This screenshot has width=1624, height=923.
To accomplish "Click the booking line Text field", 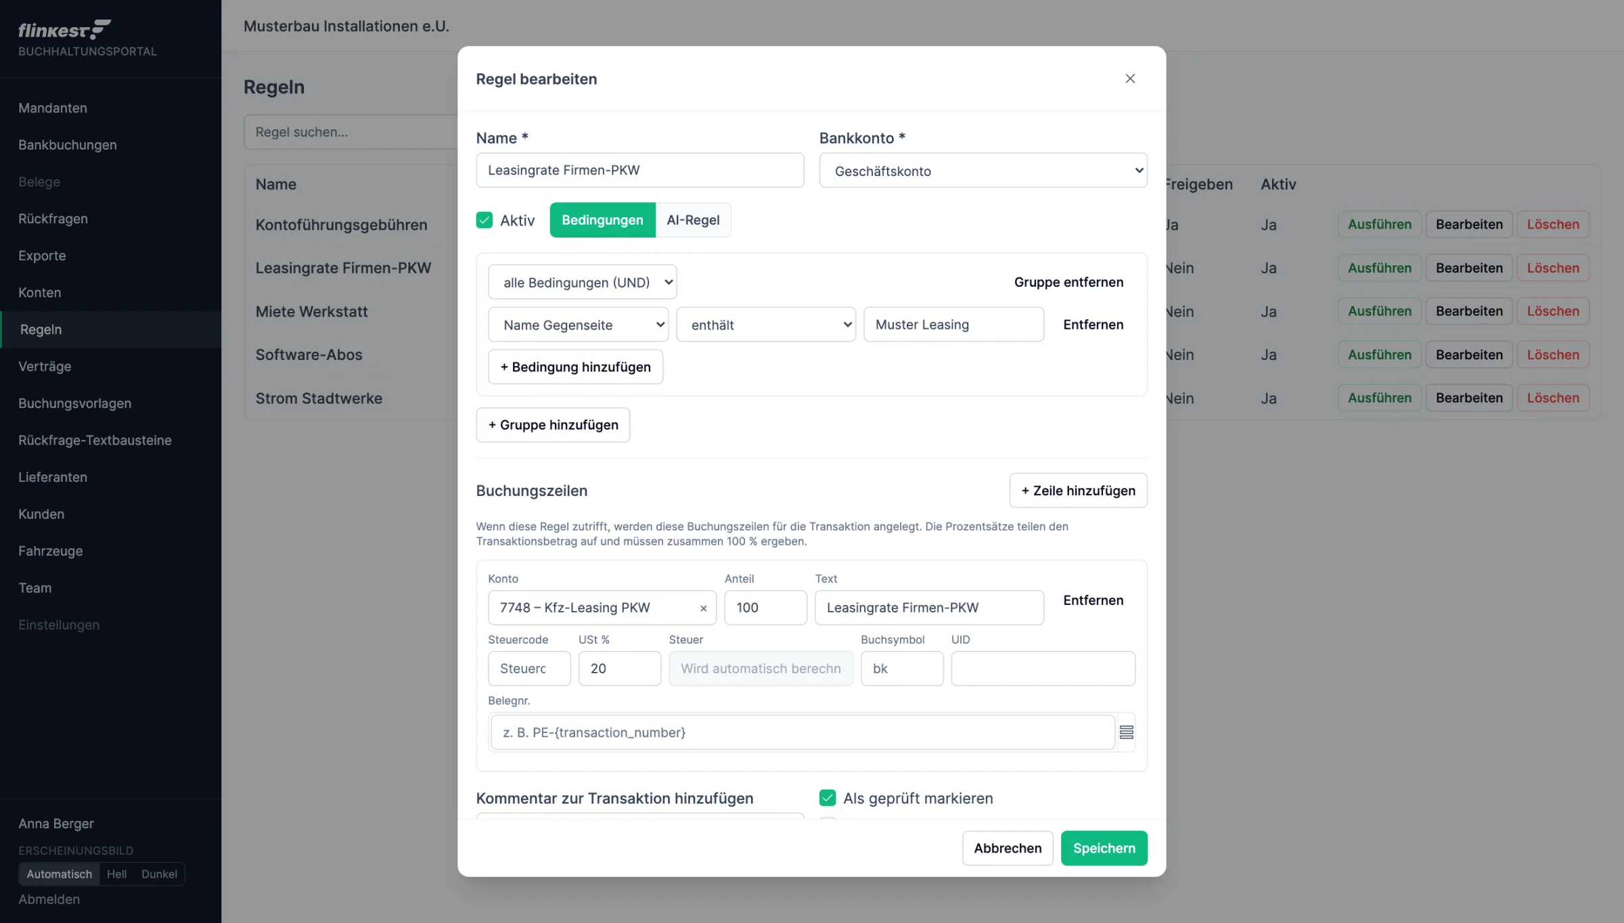I will 930,608.
